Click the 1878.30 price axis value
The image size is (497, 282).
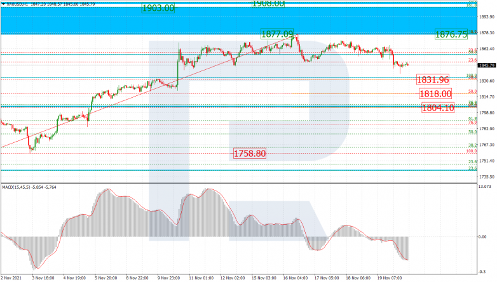pyautogui.click(x=487, y=33)
